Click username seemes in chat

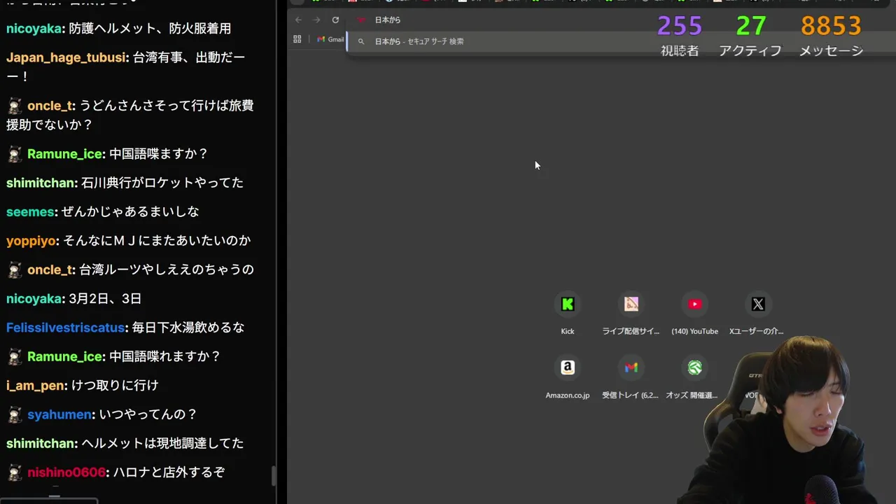(30, 211)
